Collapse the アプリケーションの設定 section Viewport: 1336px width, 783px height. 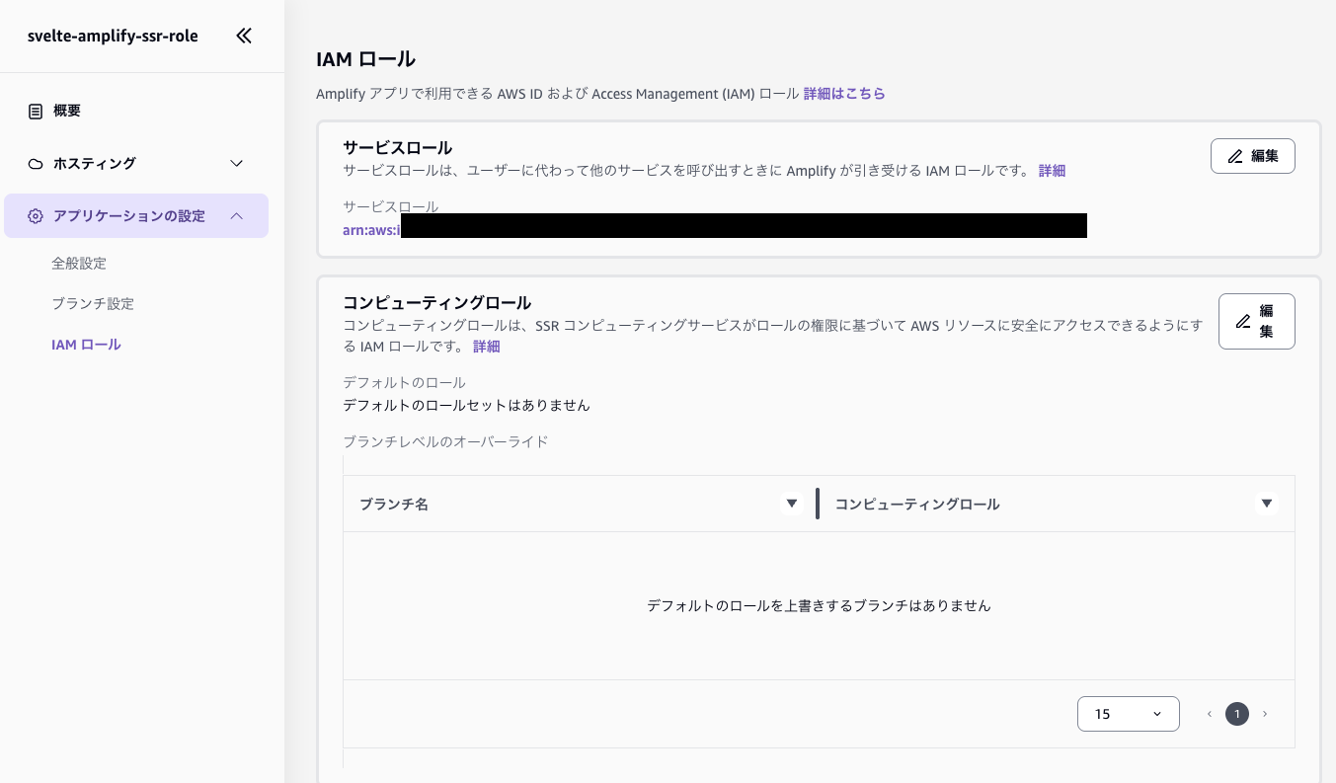[x=236, y=215]
